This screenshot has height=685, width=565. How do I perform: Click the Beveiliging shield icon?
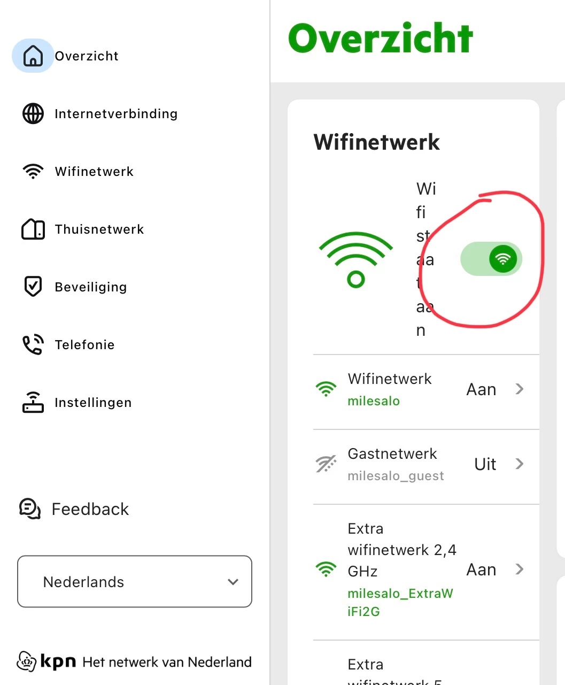click(x=33, y=287)
